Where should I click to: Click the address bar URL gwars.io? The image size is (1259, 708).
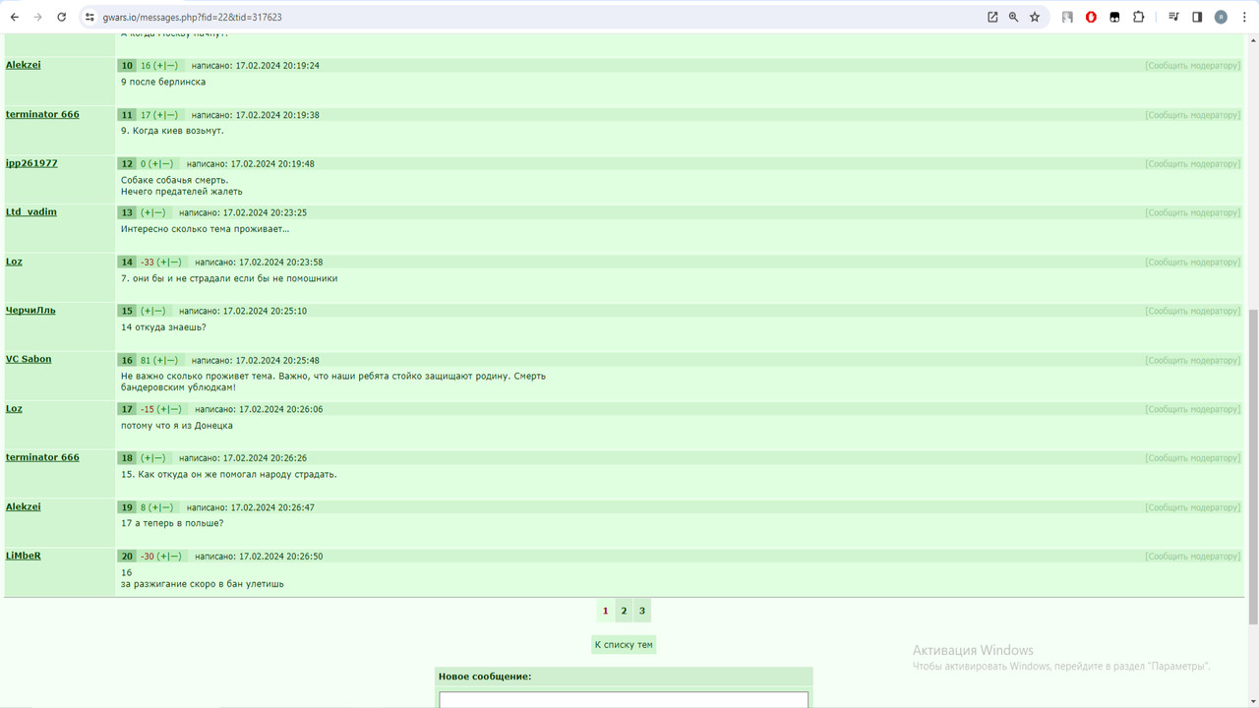(192, 17)
